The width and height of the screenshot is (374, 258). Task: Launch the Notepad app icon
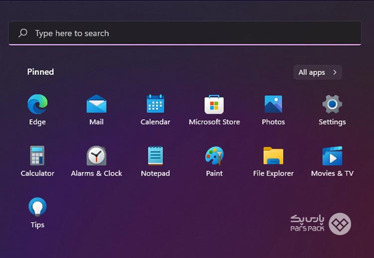(155, 156)
